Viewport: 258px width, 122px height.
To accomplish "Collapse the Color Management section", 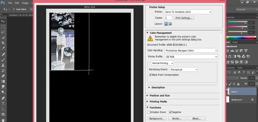I will coord(148,33).
